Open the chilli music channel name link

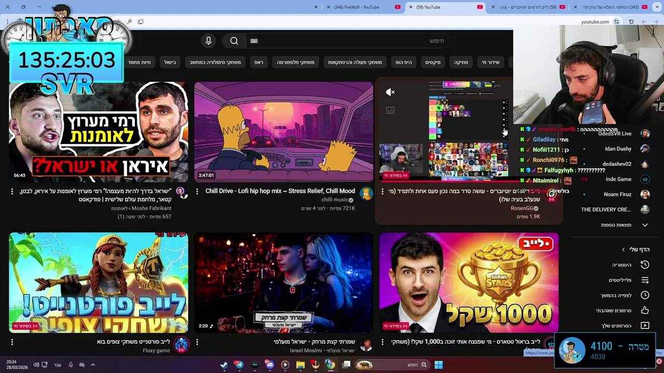click(335, 200)
